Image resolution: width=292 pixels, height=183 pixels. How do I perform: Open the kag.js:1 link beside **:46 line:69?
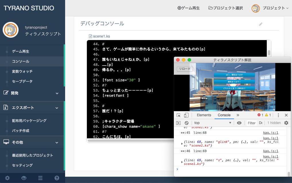click(x=270, y=151)
